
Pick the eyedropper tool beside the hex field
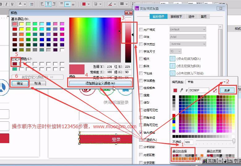pos(181,90)
